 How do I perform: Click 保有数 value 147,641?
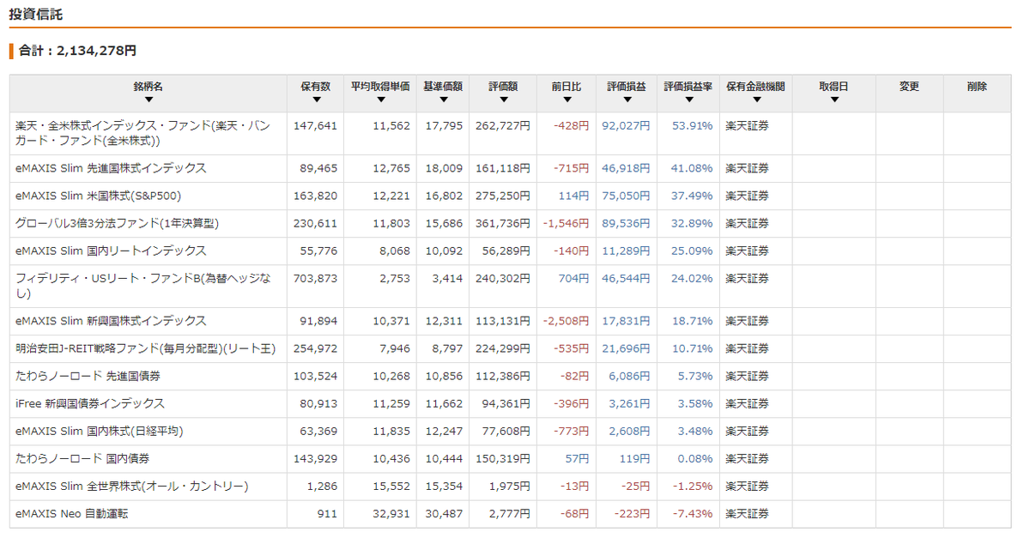pos(315,126)
